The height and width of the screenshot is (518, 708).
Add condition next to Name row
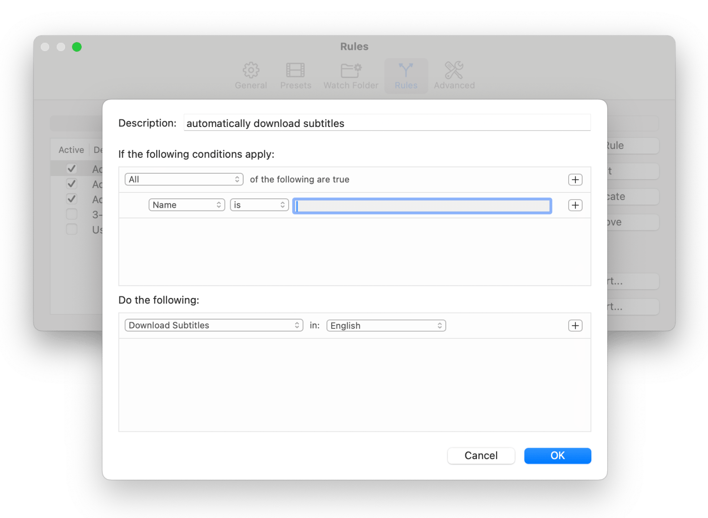[575, 205]
